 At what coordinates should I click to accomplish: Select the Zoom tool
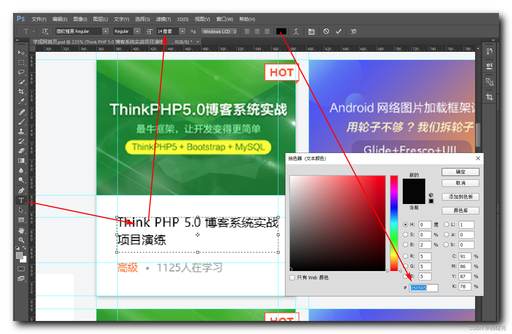pos(21,240)
